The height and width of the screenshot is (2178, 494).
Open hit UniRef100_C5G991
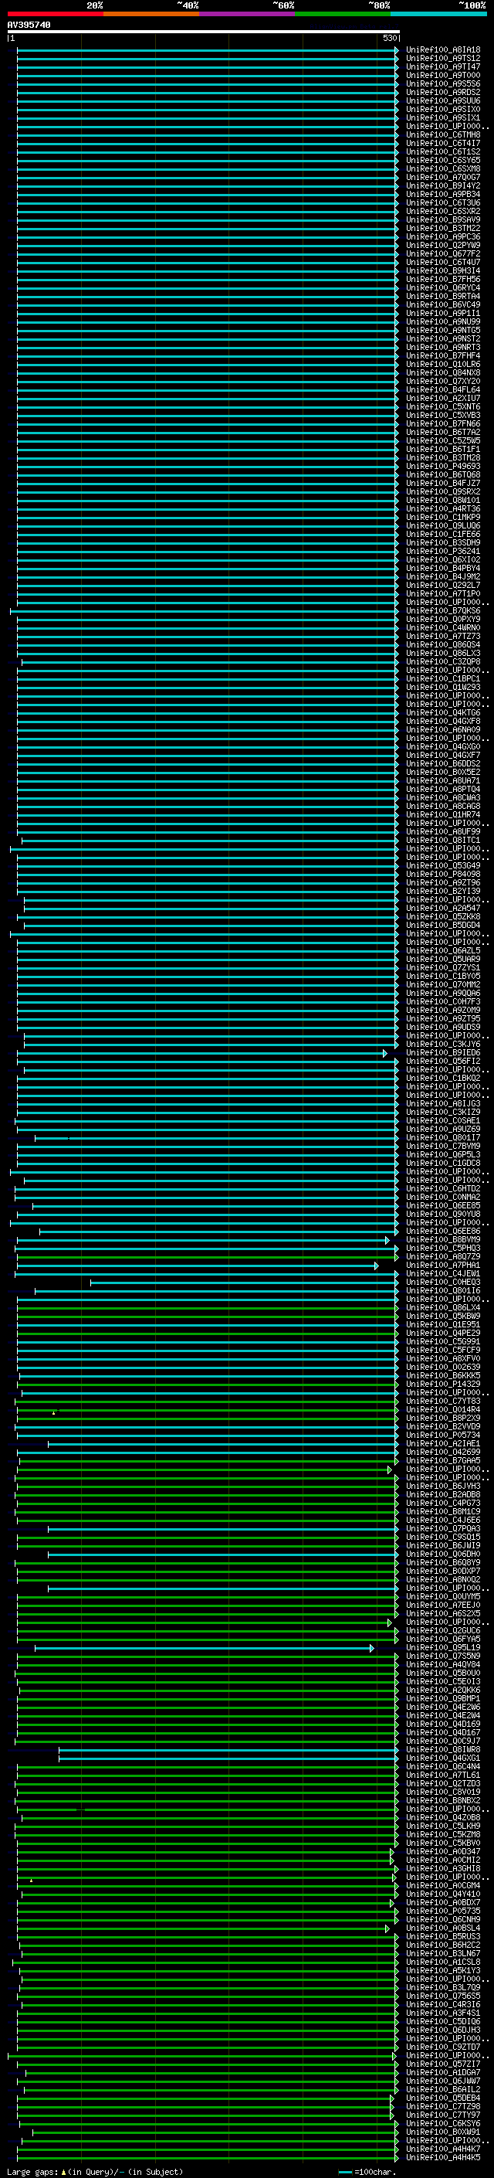pyautogui.click(x=443, y=1341)
